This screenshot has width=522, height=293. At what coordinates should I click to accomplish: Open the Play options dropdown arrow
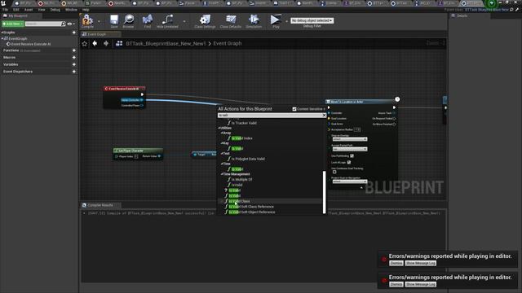(x=286, y=22)
